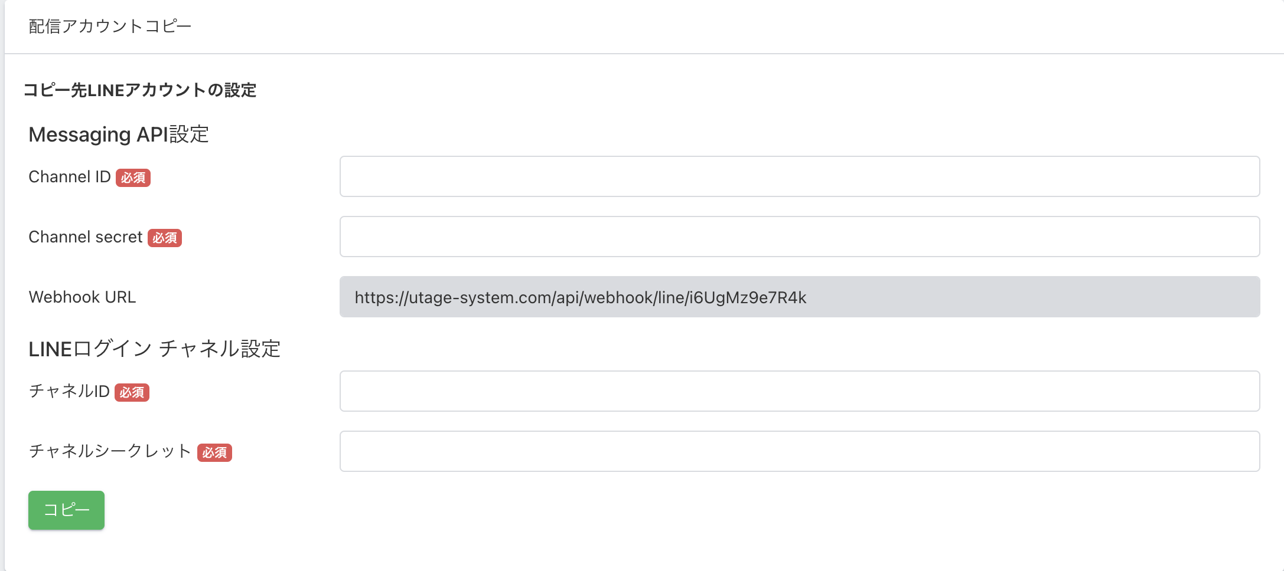Click the LINEログイン チャネル設定 heading
This screenshot has height=571, width=1284.
[x=154, y=349]
